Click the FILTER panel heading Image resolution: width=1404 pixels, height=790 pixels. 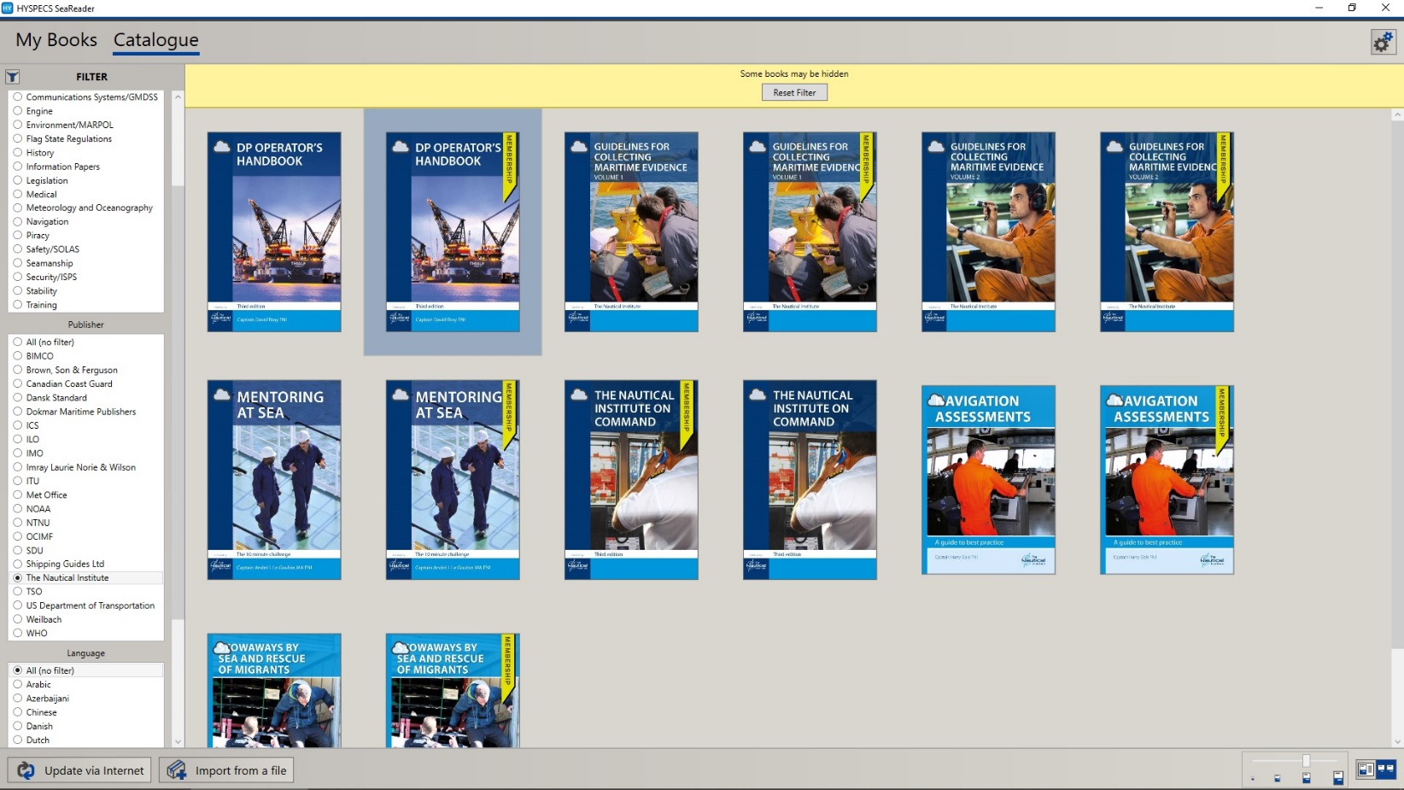click(92, 76)
